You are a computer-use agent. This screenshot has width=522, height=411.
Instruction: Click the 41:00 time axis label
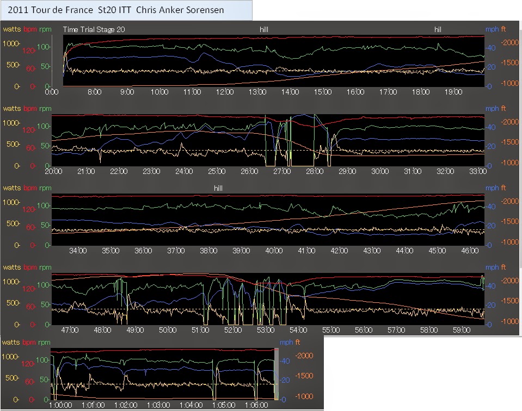[x=306, y=251]
